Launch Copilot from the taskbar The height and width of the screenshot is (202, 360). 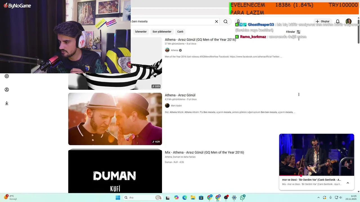(176, 198)
